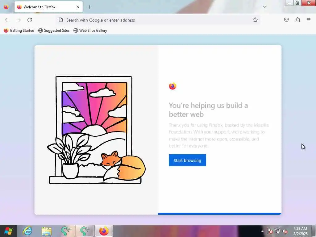The width and height of the screenshot is (316, 237).
Task: Focus the Search with Google address field
Action: 158,20
